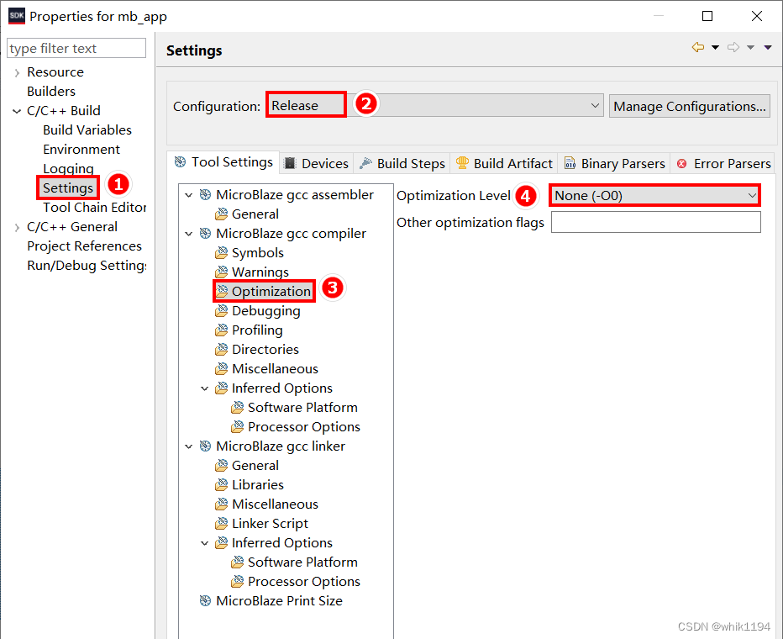Expand the C/C++ General tree node
The height and width of the screenshot is (639, 783).
(x=17, y=228)
